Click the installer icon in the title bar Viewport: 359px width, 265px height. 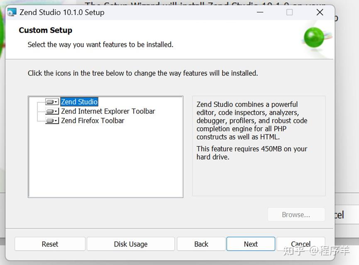pyautogui.click(x=12, y=12)
